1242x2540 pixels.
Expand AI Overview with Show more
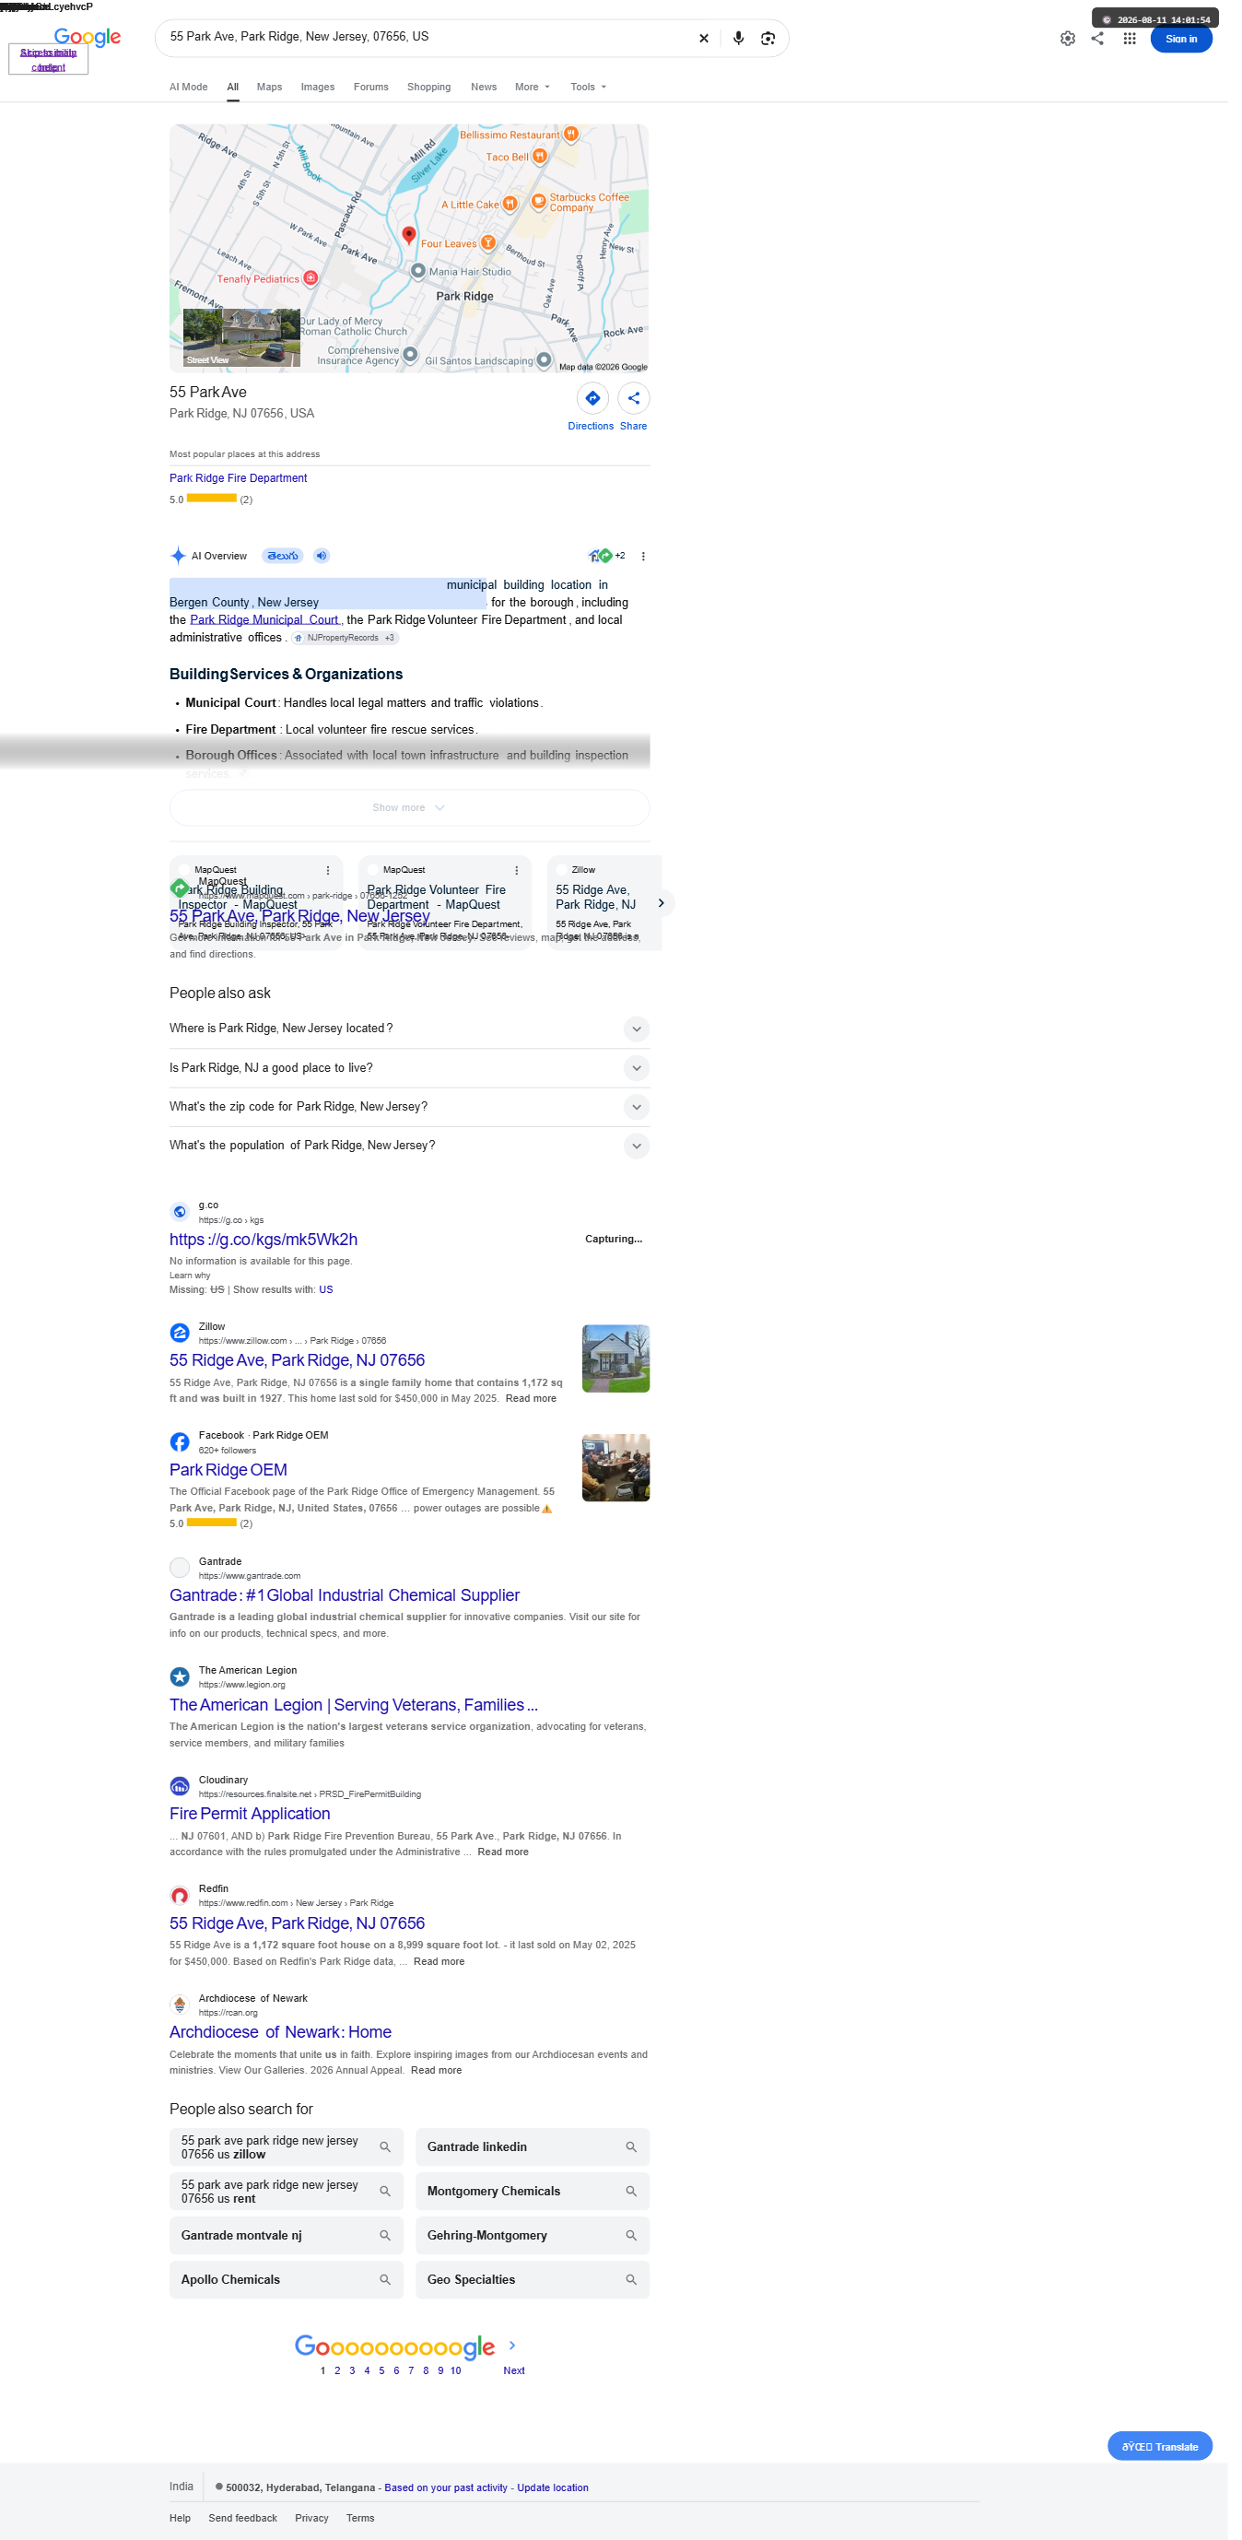tap(409, 807)
